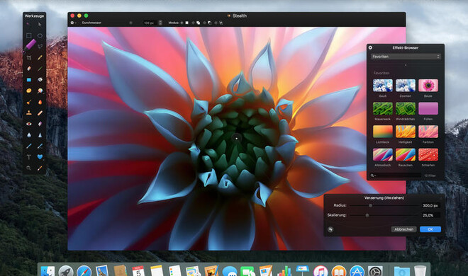Close the Effekt-Browser panel

pos(370,47)
